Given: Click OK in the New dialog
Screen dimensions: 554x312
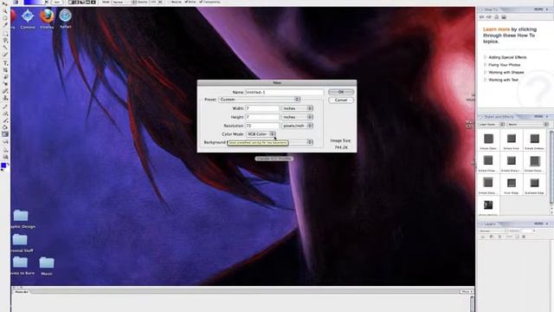Looking at the screenshot, I should point(340,92).
